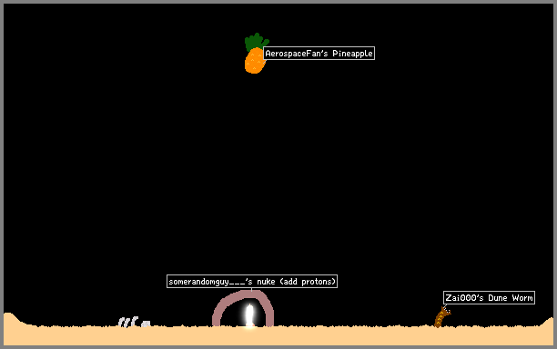Select the Zai000's Dune Worm label
Screen dimensions: 557x349
click(x=489, y=297)
